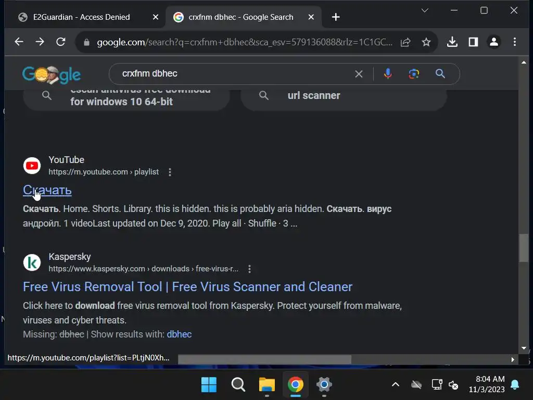Open the tab search chevron in the title bar
Image resolution: width=533 pixels, height=400 pixels.
click(x=425, y=10)
